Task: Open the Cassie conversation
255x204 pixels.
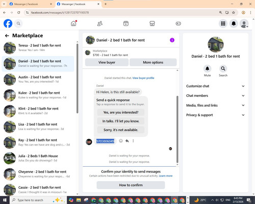Action: pos(38,190)
